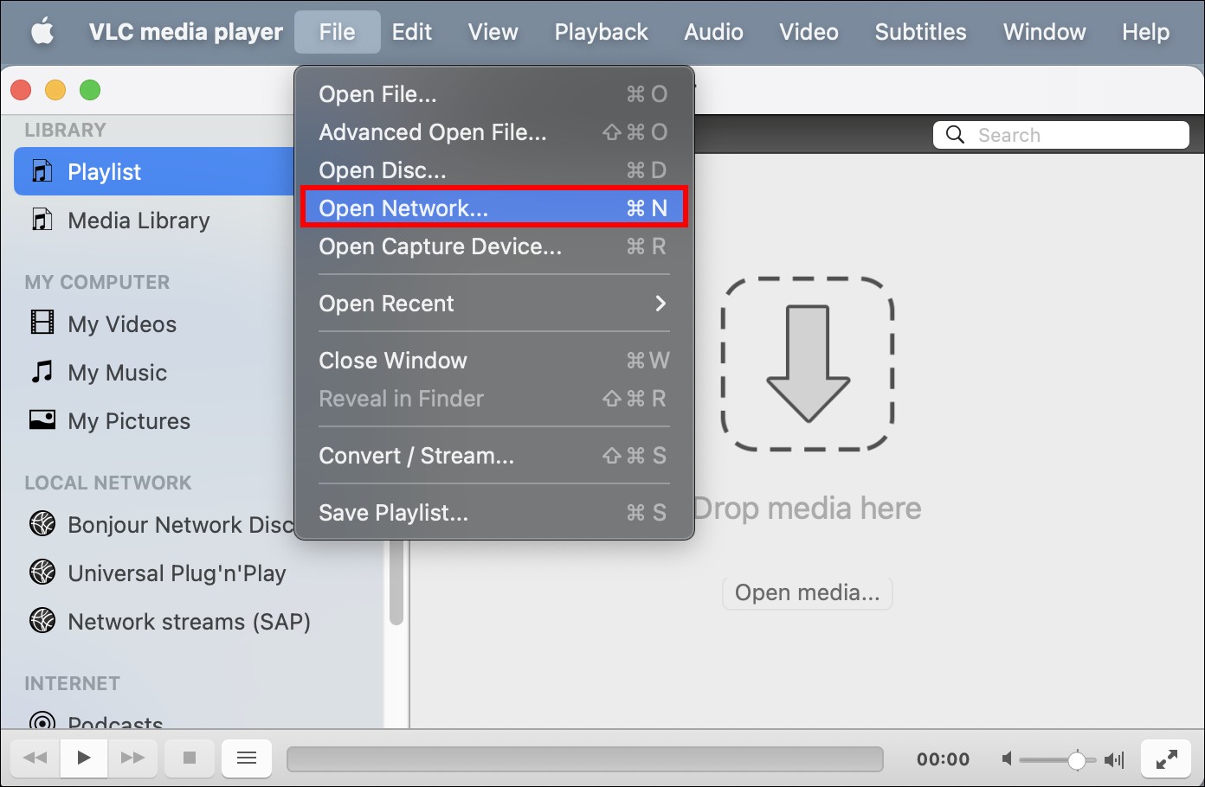Image resolution: width=1205 pixels, height=787 pixels.
Task: Open the VLC media player menu
Action: (x=185, y=32)
